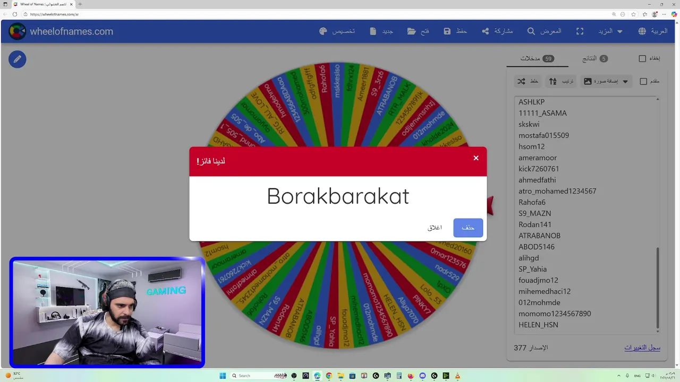Toggle fullscreen mode icon

tap(580, 31)
